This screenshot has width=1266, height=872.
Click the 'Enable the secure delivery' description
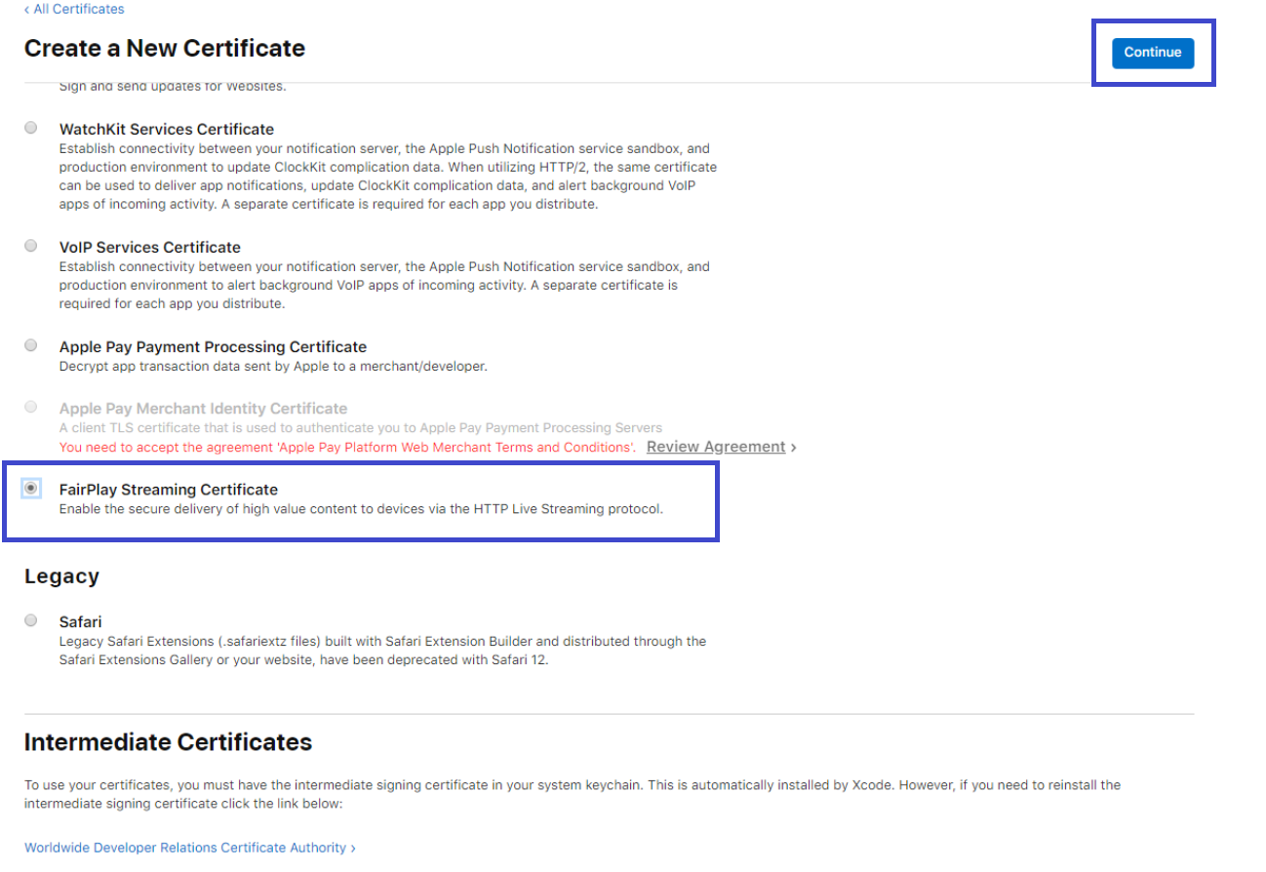(361, 509)
